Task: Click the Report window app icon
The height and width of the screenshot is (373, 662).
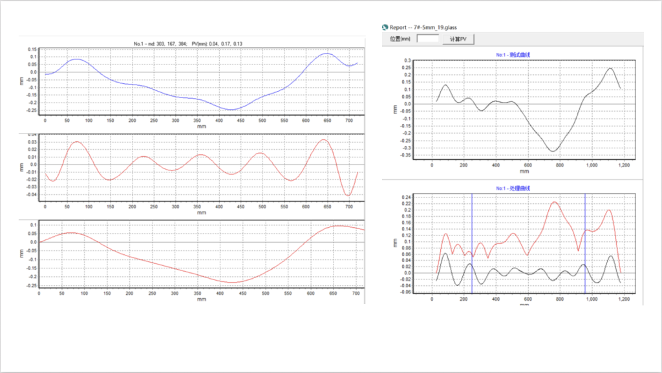Action: (385, 27)
